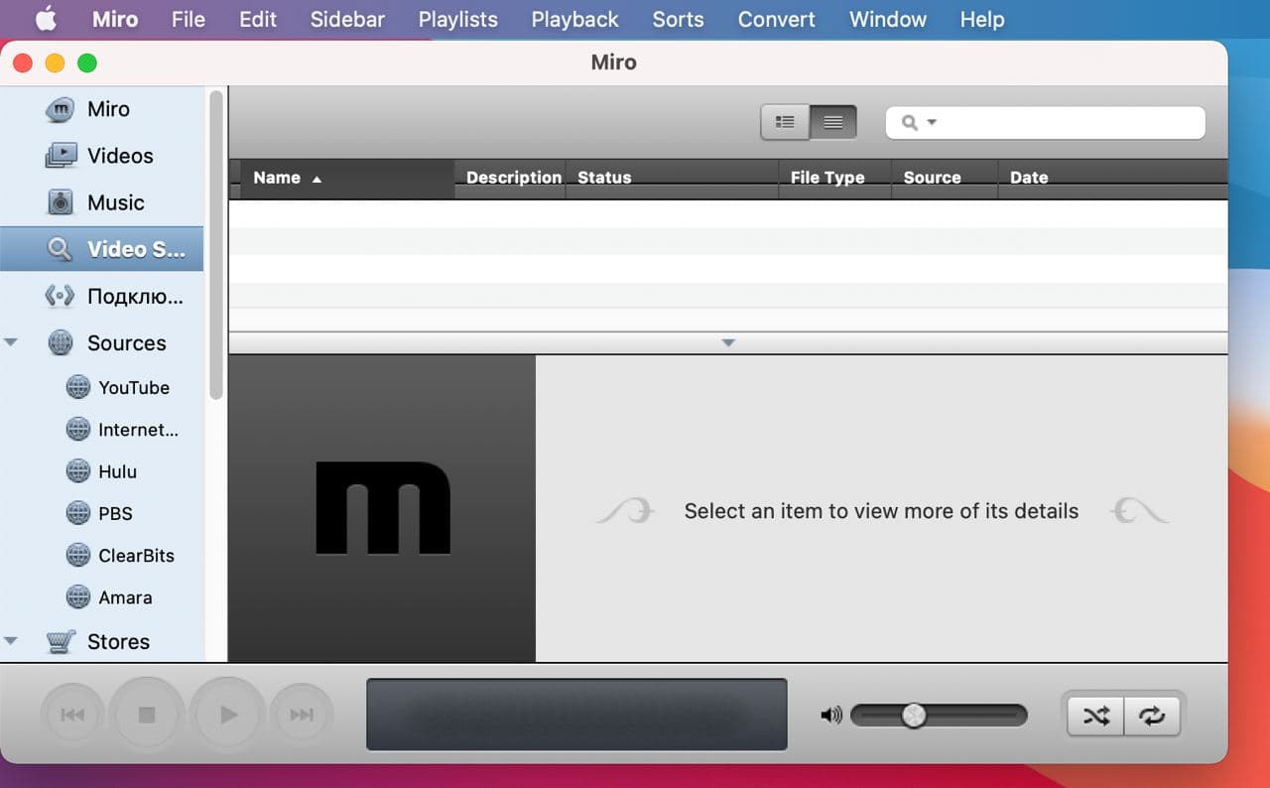
Task: Select the ClearBits source label
Action: point(136,556)
